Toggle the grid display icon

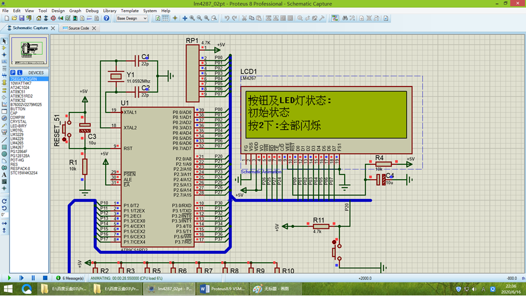[x=165, y=18]
